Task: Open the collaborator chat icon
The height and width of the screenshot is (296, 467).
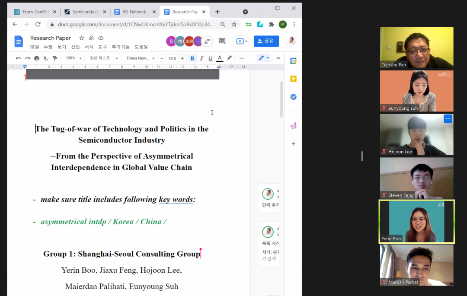Action: (x=207, y=41)
